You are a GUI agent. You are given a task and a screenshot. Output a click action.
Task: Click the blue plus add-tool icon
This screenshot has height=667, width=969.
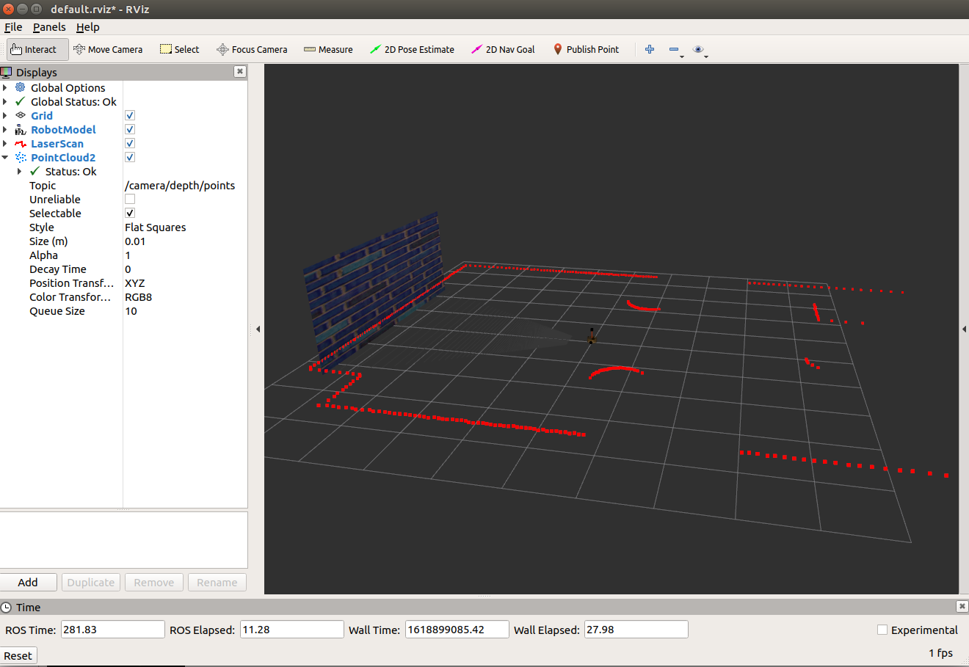(650, 49)
